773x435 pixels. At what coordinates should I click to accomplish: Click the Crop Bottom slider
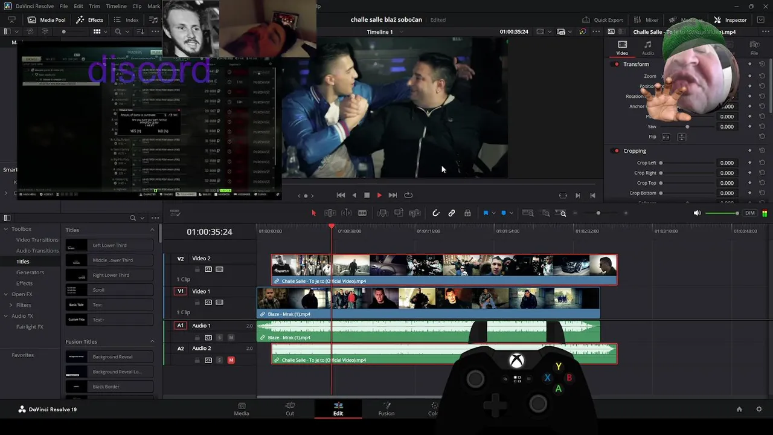[x=686, y=193]
